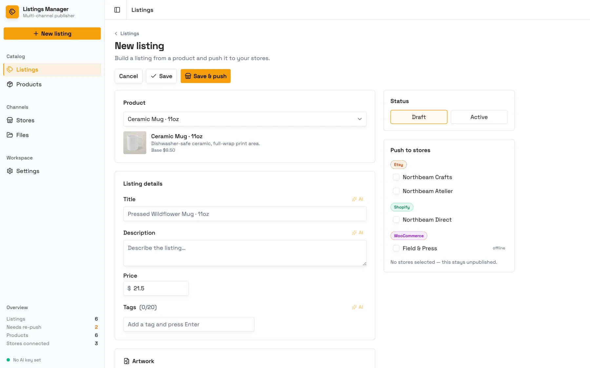Click the Shopify channel badge
This screenshot has height=368, width=590.
pyautogui.click(x=402, y=207)
